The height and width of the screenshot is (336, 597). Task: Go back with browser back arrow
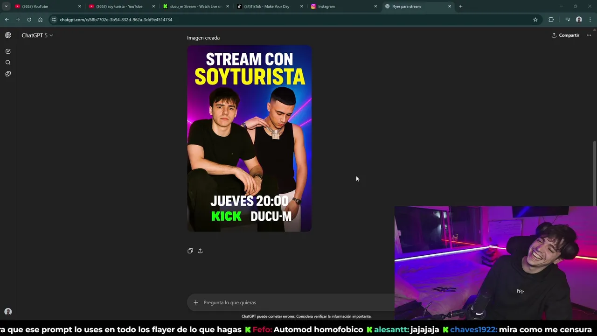click(7, 20)
